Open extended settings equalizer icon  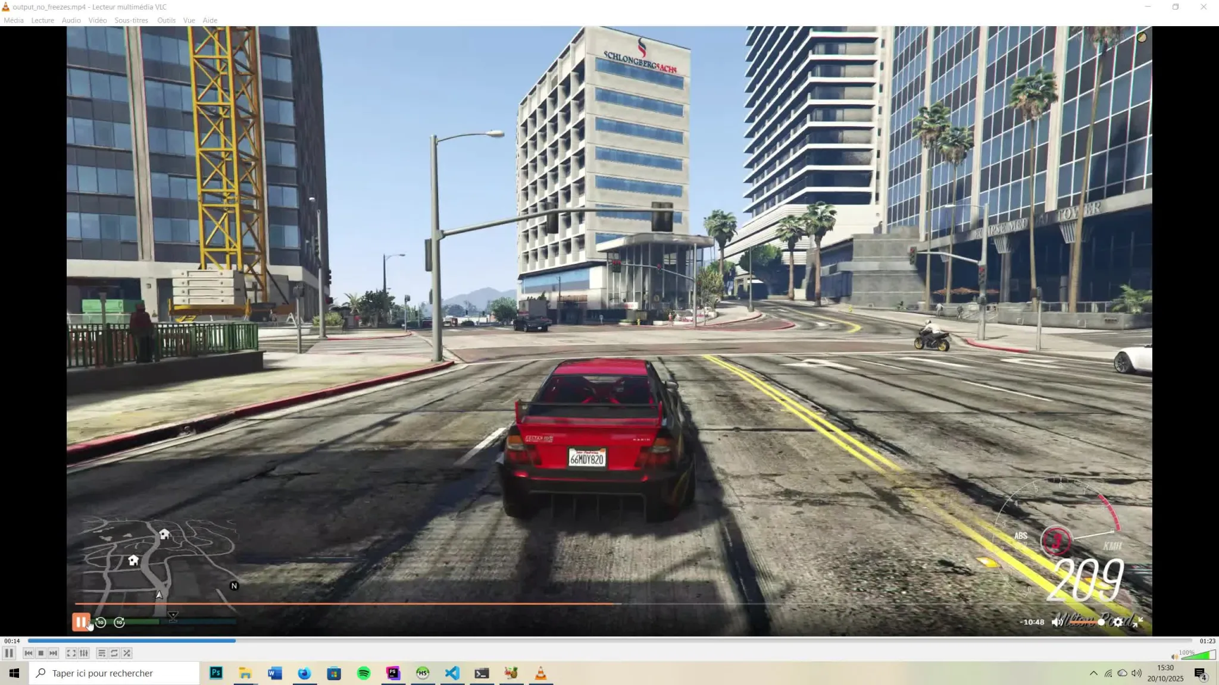[84, 653]
